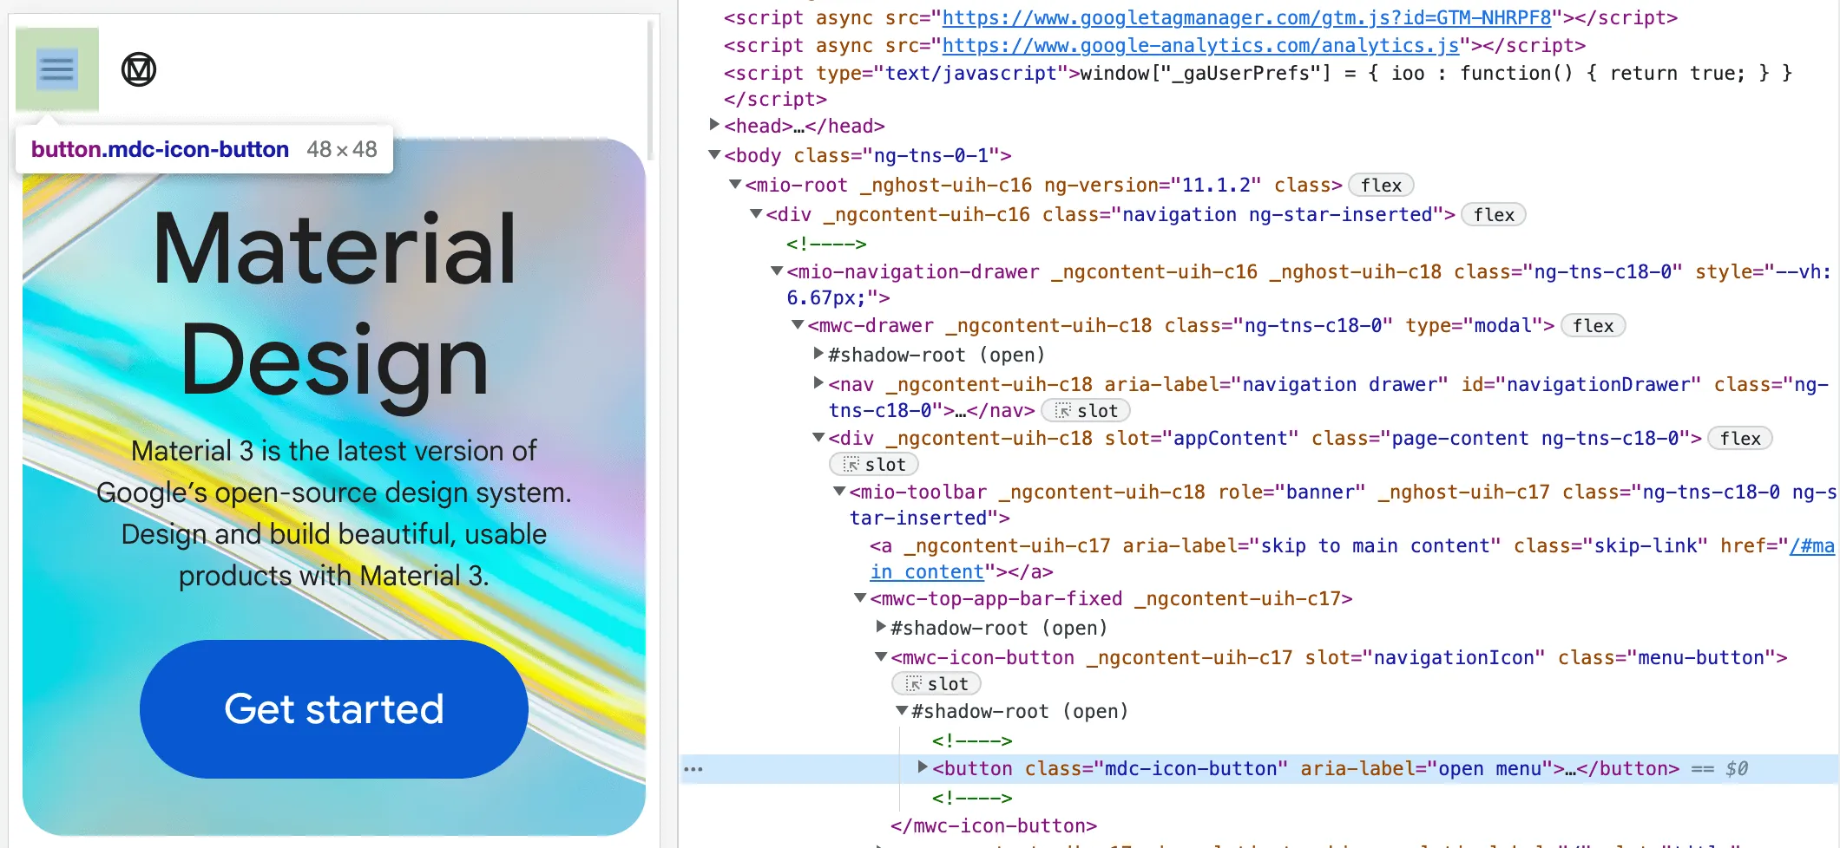Click slot badge after nav element
Screen dimensions: 1840x848
tap(1086, 411)
